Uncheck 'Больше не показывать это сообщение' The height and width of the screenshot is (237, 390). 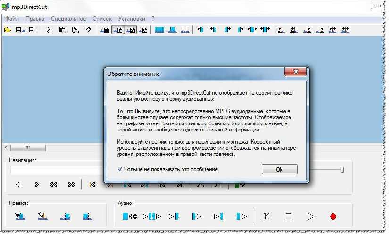click(120, 169)
